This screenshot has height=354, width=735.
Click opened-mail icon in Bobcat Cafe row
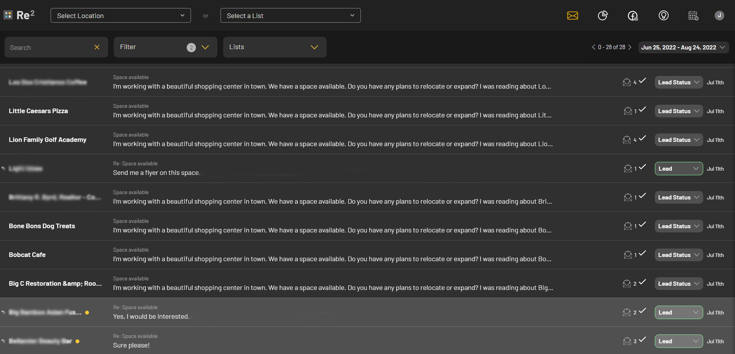click(x=628, y=255)
